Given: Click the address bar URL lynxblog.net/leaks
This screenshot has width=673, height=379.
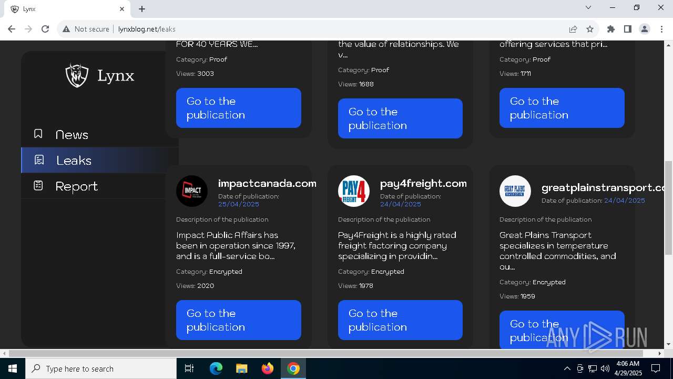Looking at the screenshot, I should click(147, 29).
